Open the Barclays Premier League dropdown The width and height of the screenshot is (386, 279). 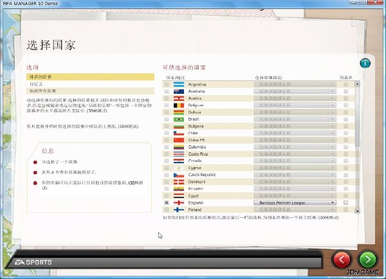pyautogui.click(x=295, y=203)
